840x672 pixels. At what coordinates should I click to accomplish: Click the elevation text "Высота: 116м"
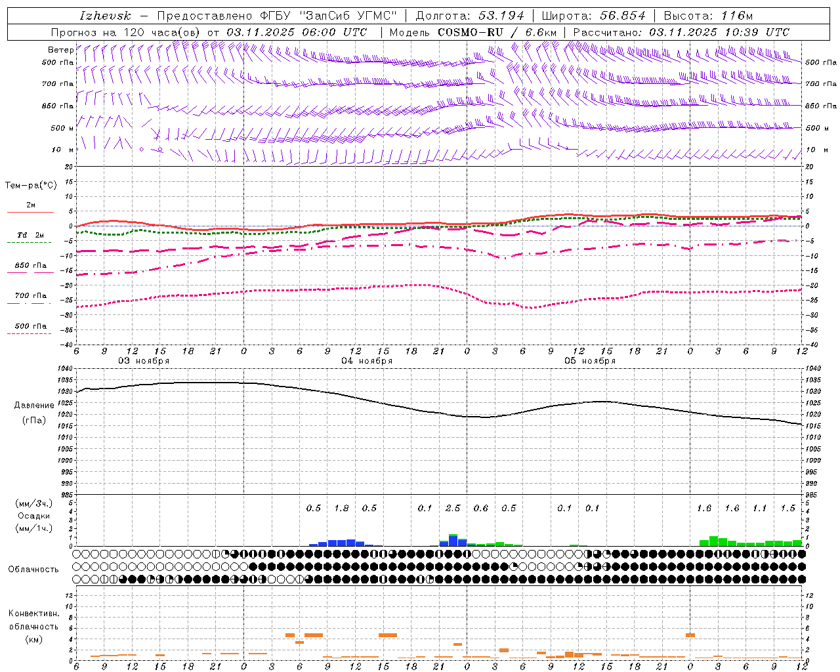708,16
